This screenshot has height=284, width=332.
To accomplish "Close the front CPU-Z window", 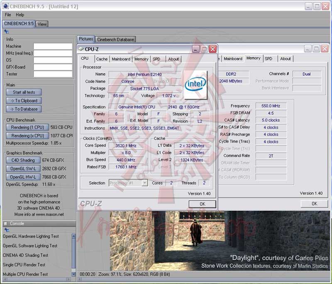I will click(212, 49).
